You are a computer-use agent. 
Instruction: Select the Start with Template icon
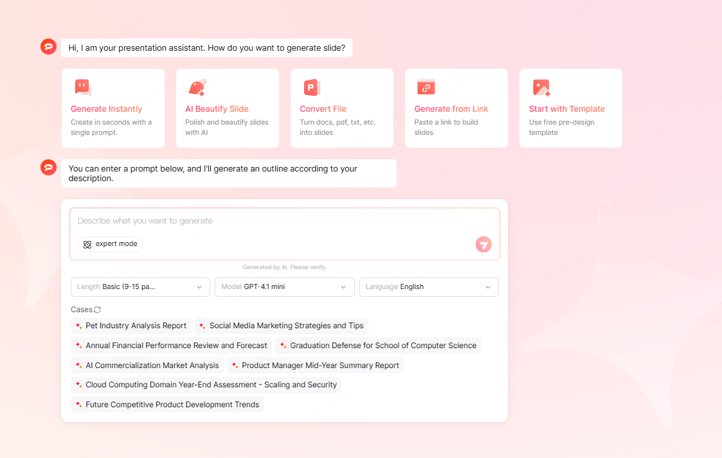pyautogui.click(x=540, y=87)
